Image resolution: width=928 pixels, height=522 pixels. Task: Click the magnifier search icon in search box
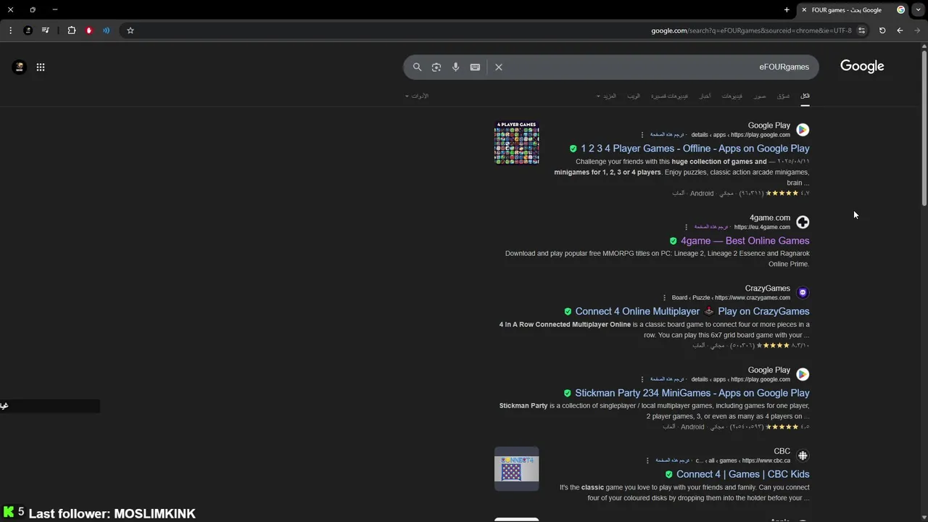pyautogui.click(x=417, y=67)
